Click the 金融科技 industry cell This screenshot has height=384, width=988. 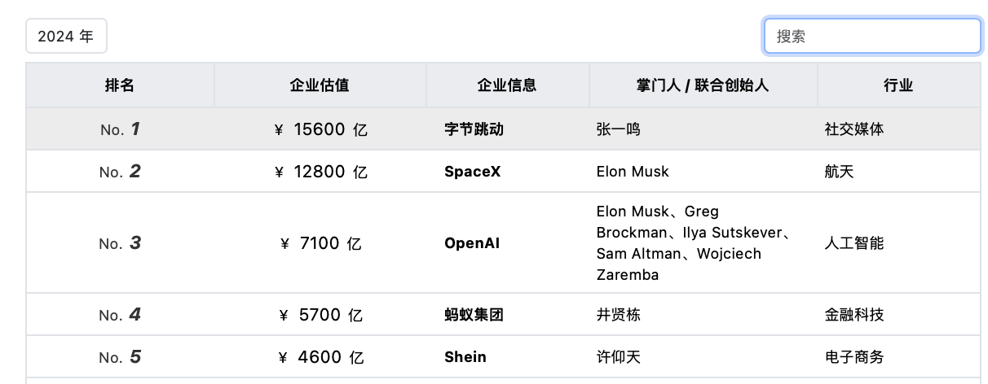(853, 315)
